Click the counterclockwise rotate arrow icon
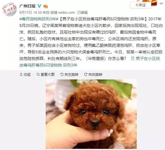The image size is (165, 150). tap(62, 74)
